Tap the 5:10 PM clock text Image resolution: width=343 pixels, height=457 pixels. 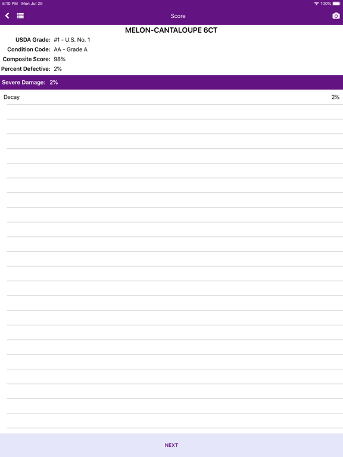click(10, 4)
